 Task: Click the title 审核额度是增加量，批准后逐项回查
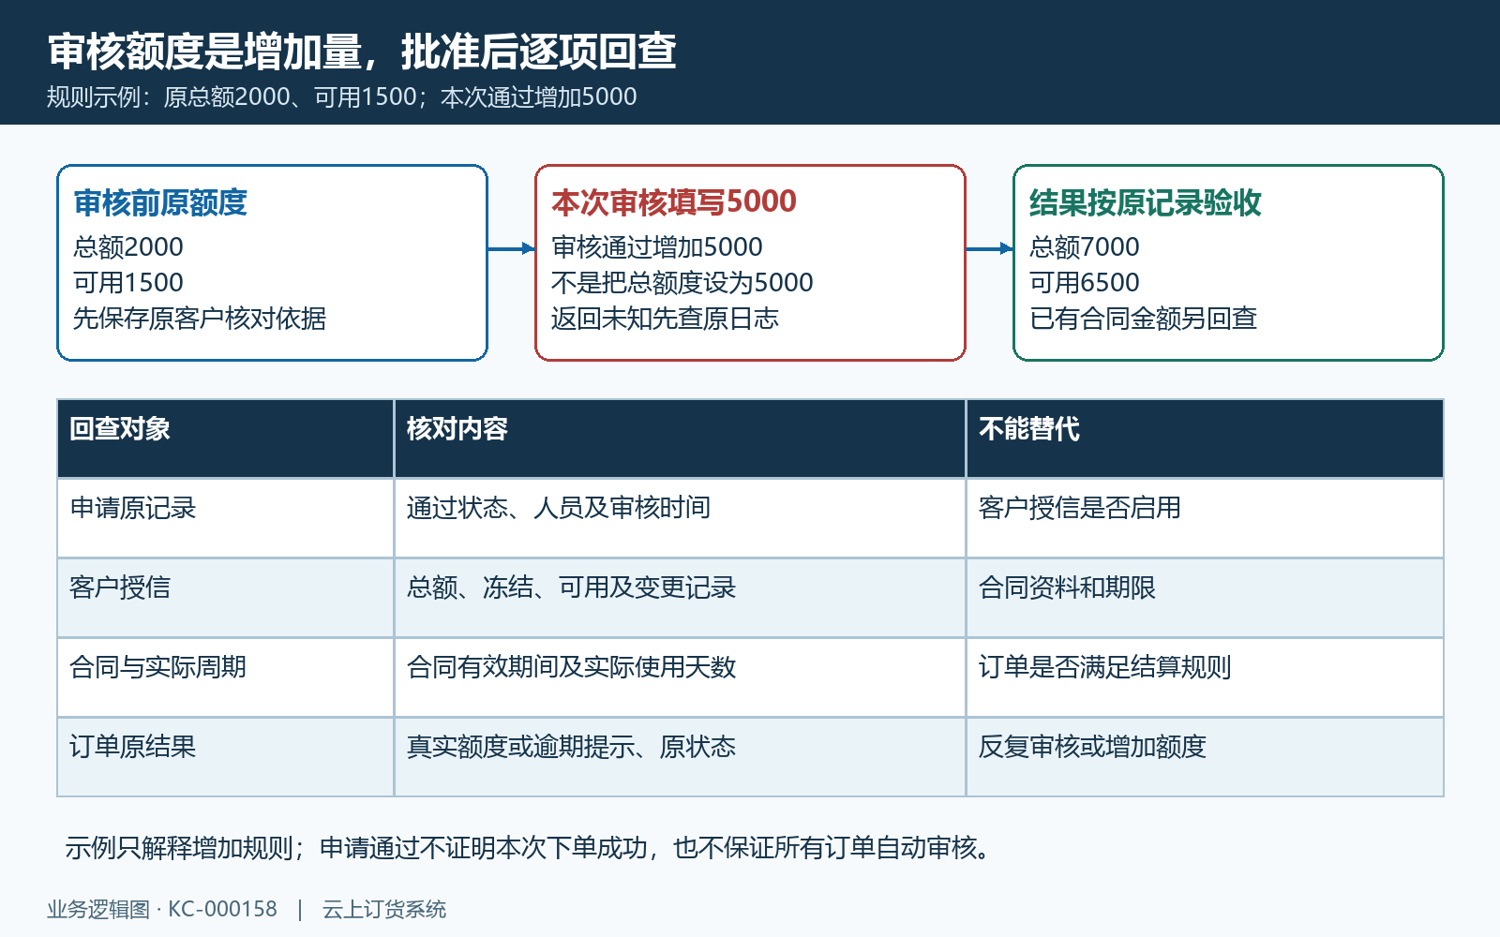click(362, 52)
